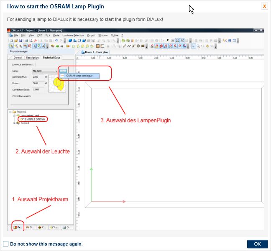The height and width of the screenshot is (251, 271).
Task: Click the '...' button beside Lamp
Action: click(x=63, y=71)
